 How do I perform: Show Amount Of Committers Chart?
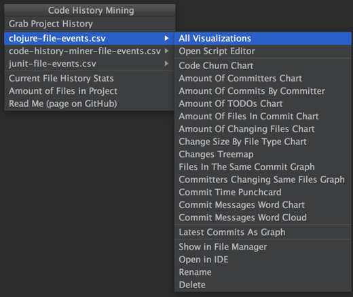tap(263, 78)
